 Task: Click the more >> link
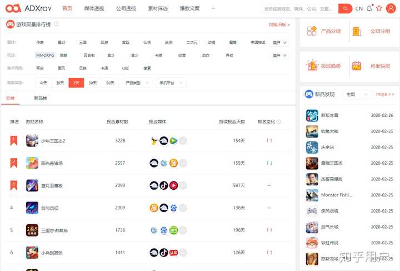pos(385,94)
